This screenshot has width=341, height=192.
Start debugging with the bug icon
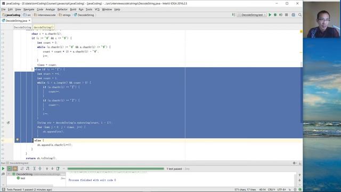(275, 15)
